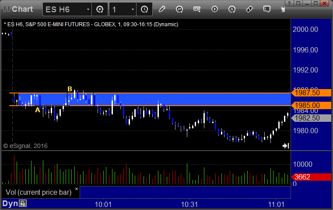
Task: Click the 10000 volume axis label
Action: point(303,164)
